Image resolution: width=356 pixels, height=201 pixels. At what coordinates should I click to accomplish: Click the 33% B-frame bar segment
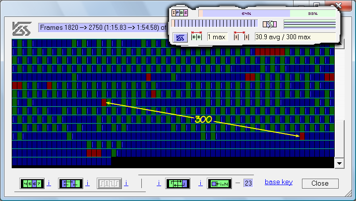pyautogui.click(x=313, y=13)
